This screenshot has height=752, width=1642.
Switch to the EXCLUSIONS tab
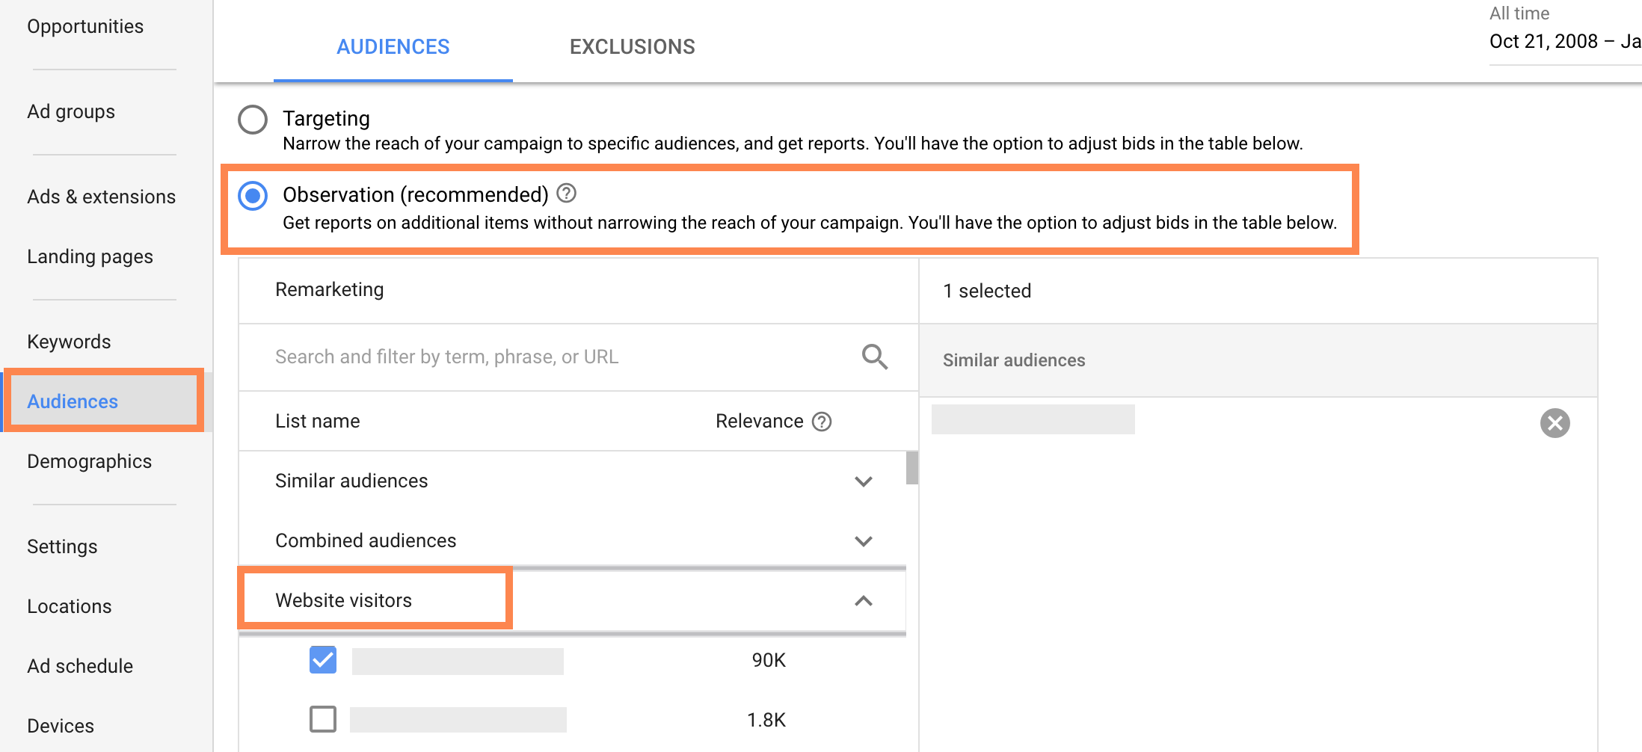tap(632, 46)
